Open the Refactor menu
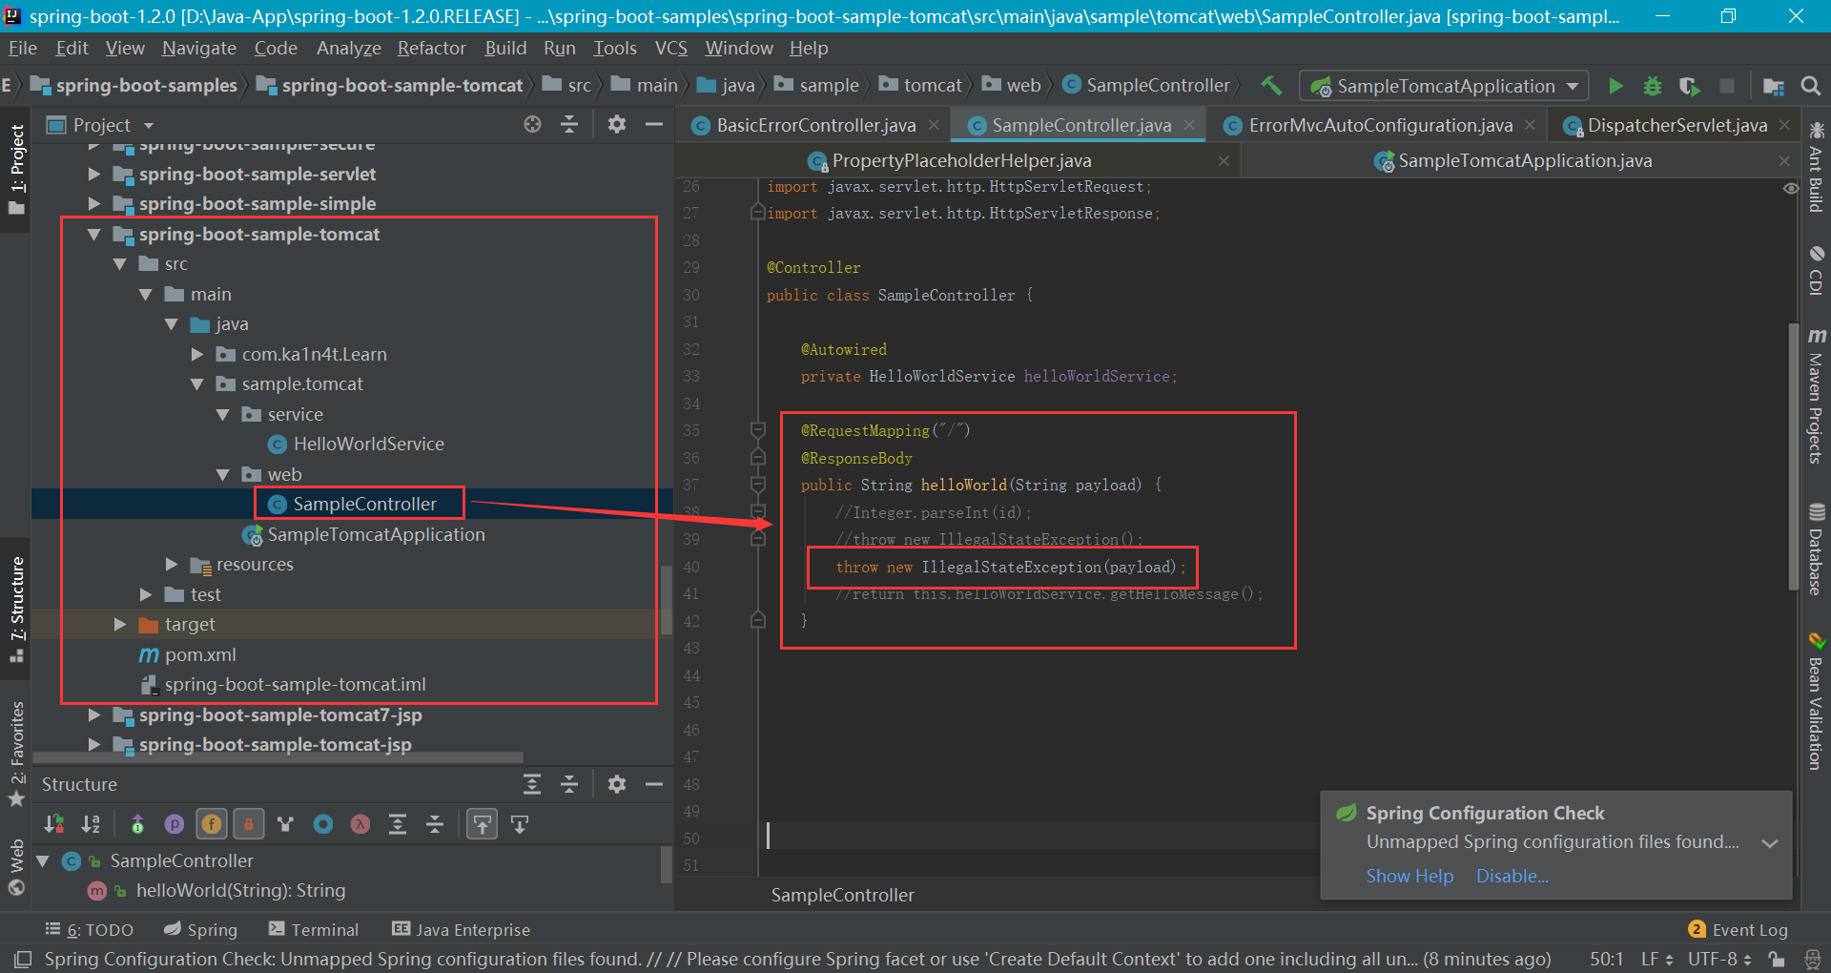1831x973 pixels. 431,48
